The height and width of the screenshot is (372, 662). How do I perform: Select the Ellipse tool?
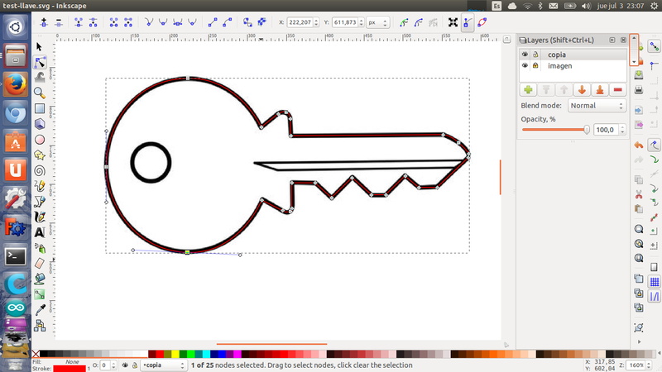[x=39, y=140]
